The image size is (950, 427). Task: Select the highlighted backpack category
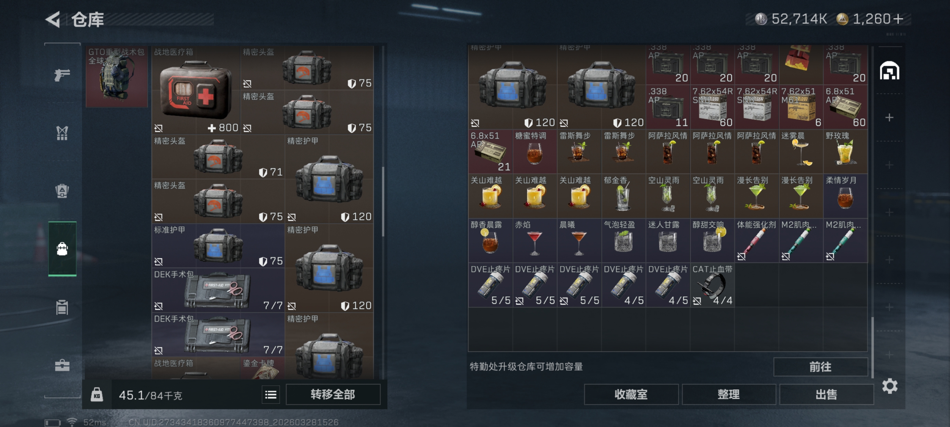62,248
